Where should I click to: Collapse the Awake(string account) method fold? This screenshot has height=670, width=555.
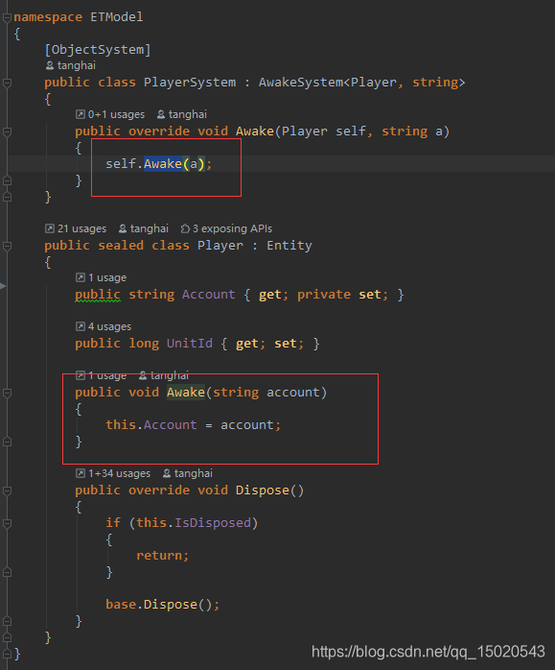click(x=7, y=394)
